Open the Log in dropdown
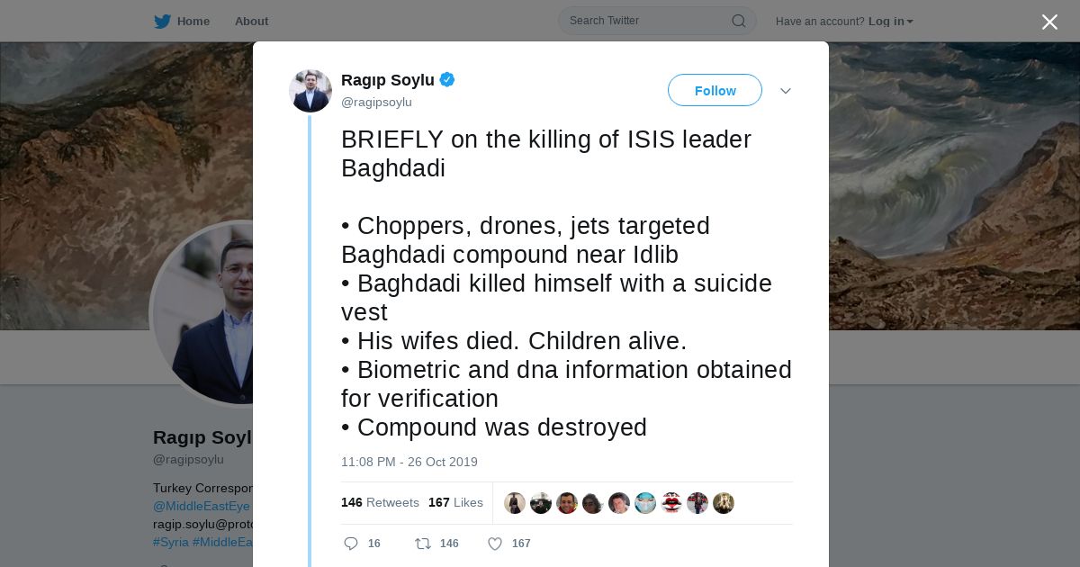Screen dimensions: 1080x567 (890, 22)
